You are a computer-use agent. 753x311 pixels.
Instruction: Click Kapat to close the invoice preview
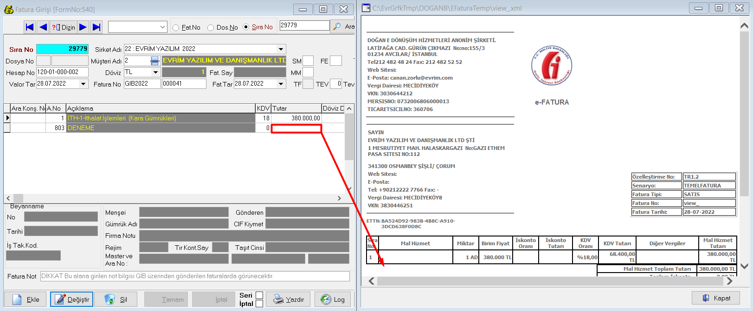click(x=716, y=298)
